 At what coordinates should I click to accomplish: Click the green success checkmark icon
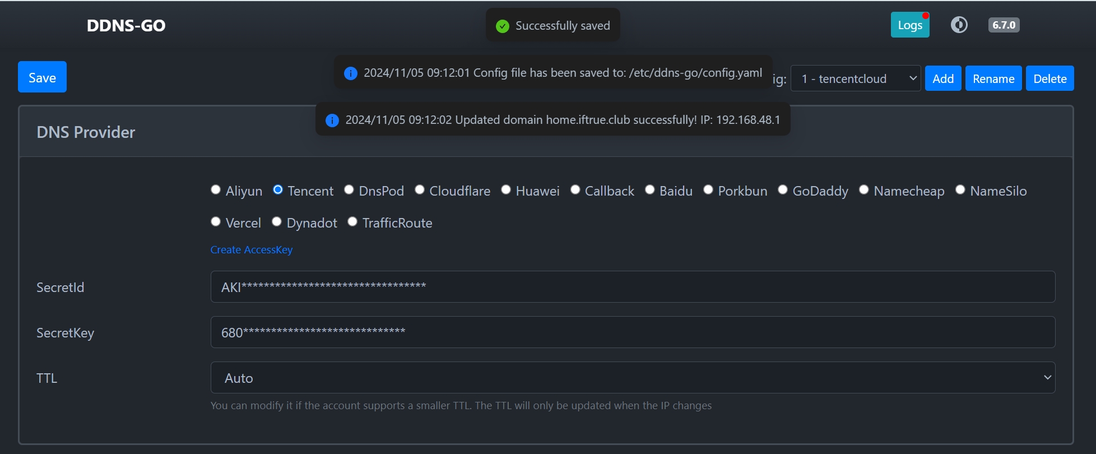(503, 26)
